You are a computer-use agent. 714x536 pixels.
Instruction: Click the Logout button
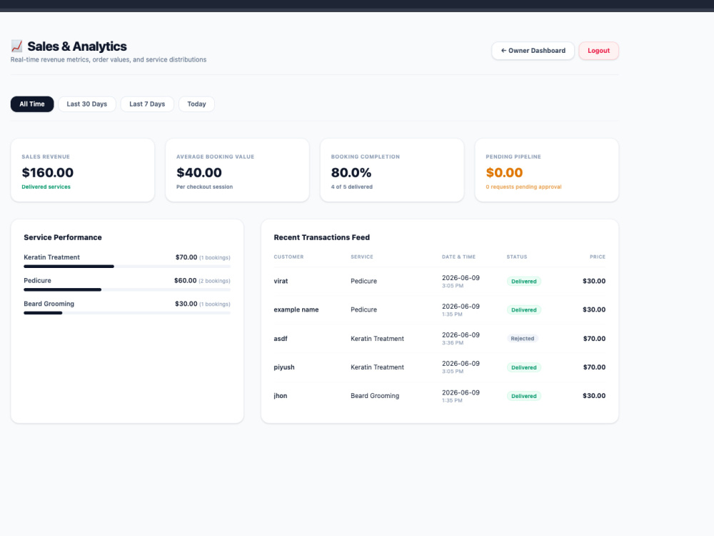[598, 51]
